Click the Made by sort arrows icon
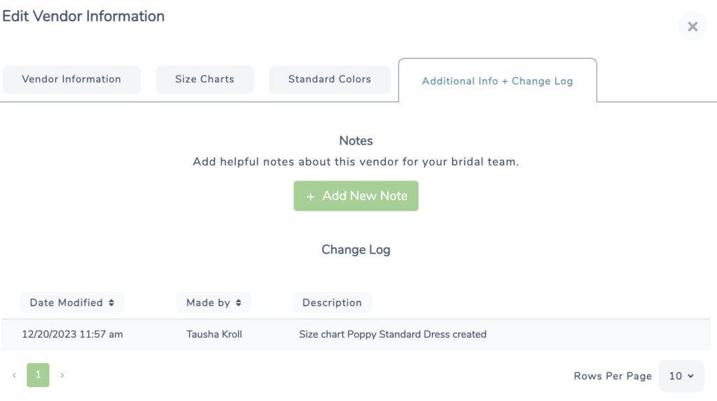This screenshot has height=401, width=717. (x=238, y=303)
